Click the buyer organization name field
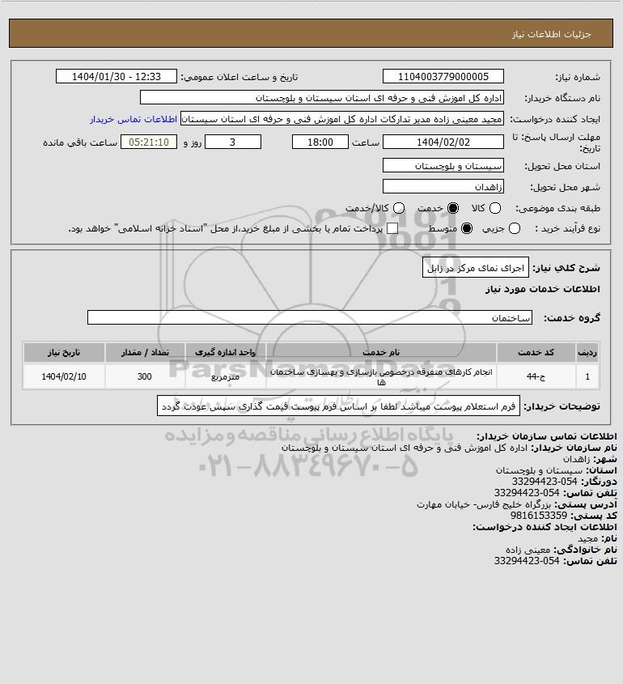623x684 pixels. point(322,98)
